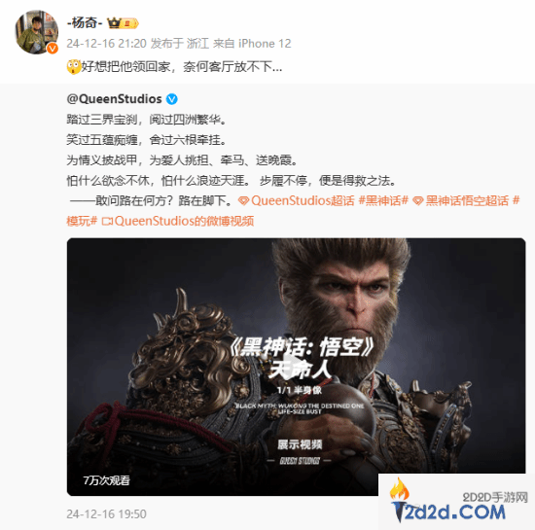
Task: Open the @QueenStudios account link
Action: (x=115, y=99)
